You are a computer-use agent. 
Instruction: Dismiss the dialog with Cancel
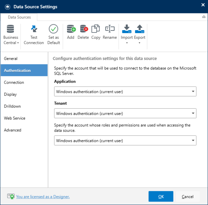188,197
